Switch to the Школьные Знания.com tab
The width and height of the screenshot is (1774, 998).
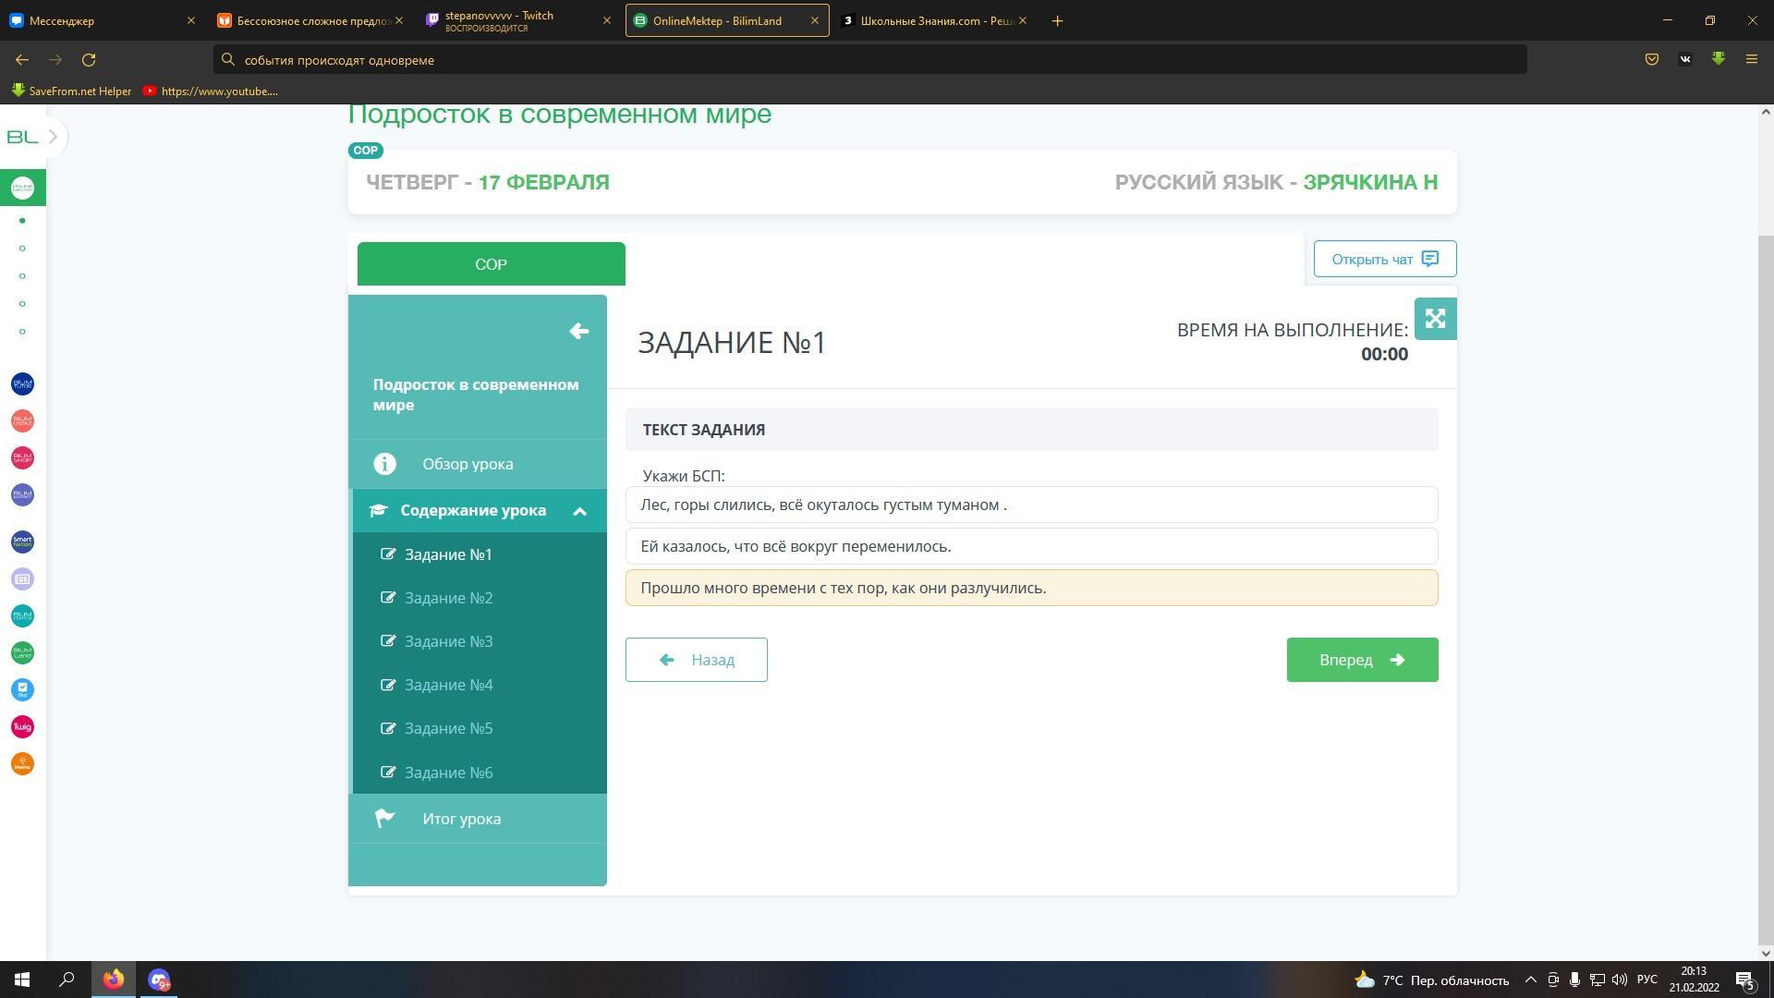pyautogui.click(x=933, y=20)
